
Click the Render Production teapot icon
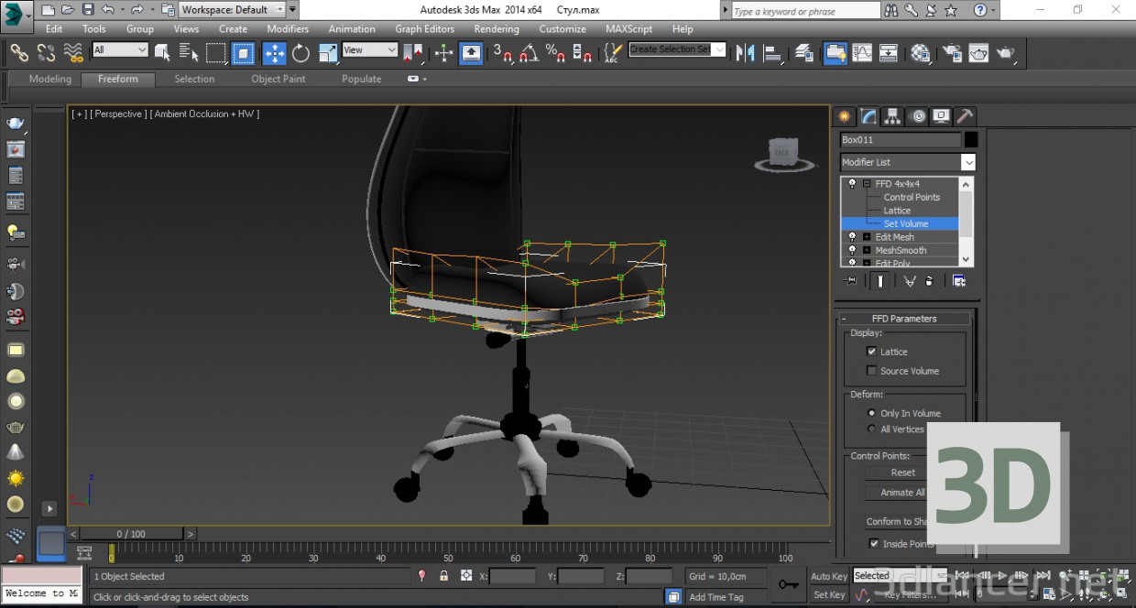[x=1005, y=53]
